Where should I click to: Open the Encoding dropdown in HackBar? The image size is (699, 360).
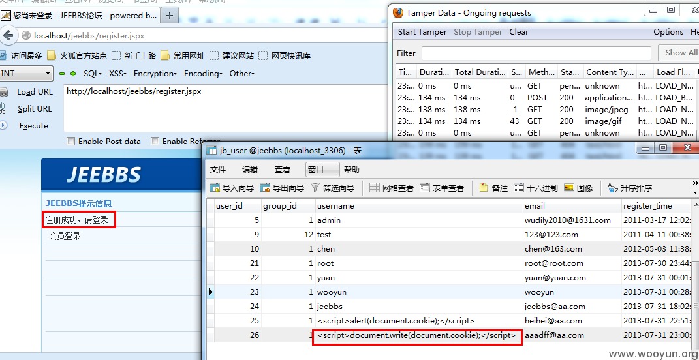coord(203,74)
